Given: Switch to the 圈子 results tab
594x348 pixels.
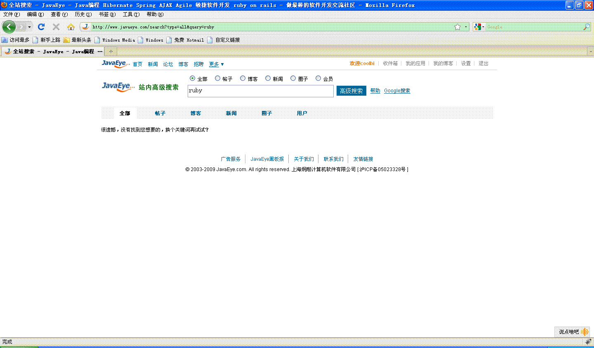Looking at the screenshot, I should [267, 113].
